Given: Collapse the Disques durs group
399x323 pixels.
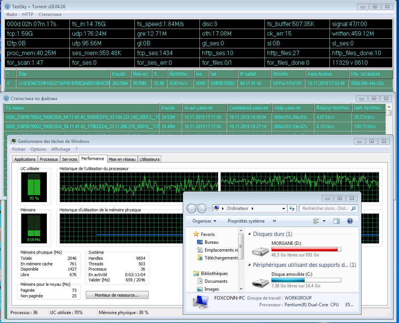Looking at the screenshot, I should click(x=249, y=234).
